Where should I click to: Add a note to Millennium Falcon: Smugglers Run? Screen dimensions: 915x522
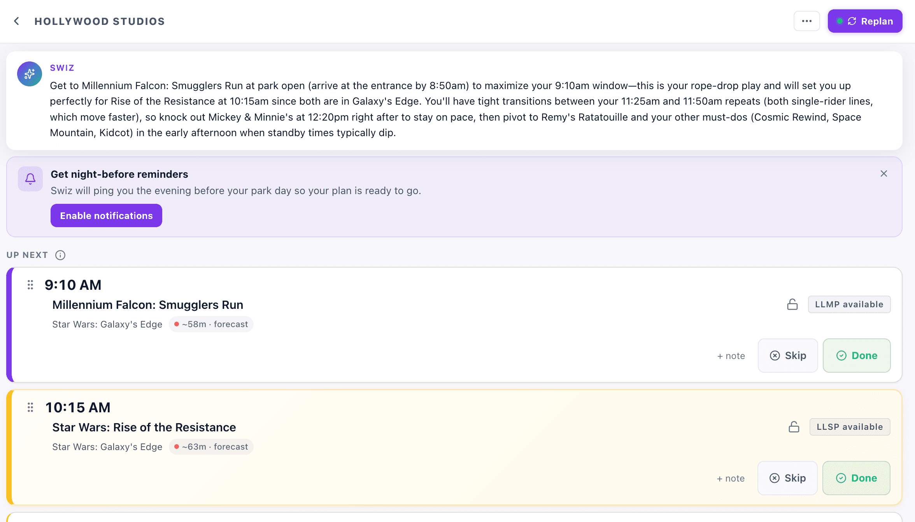(x=731, y=356)
